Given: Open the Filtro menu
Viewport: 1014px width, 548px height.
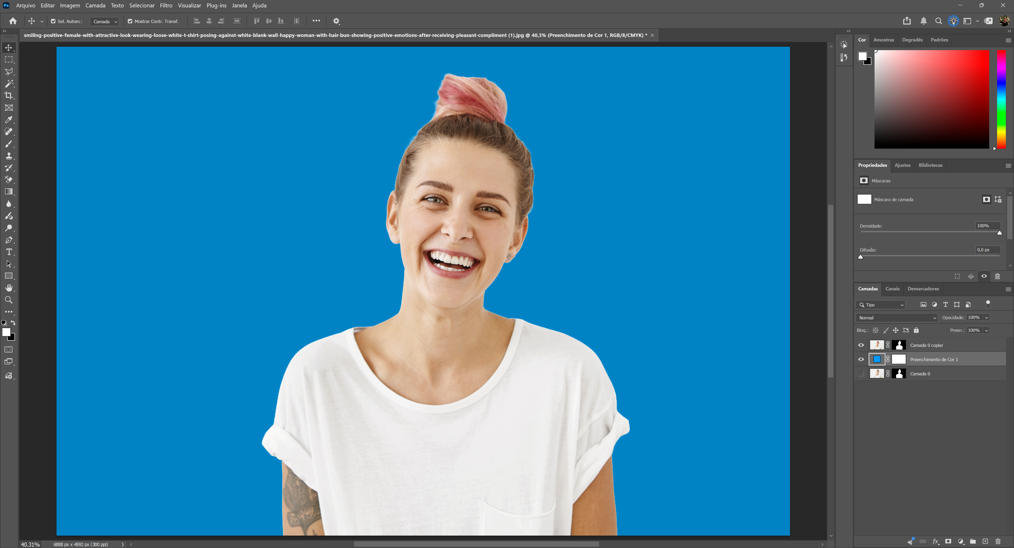Looking at the screenshot, I should pos(166,6).
